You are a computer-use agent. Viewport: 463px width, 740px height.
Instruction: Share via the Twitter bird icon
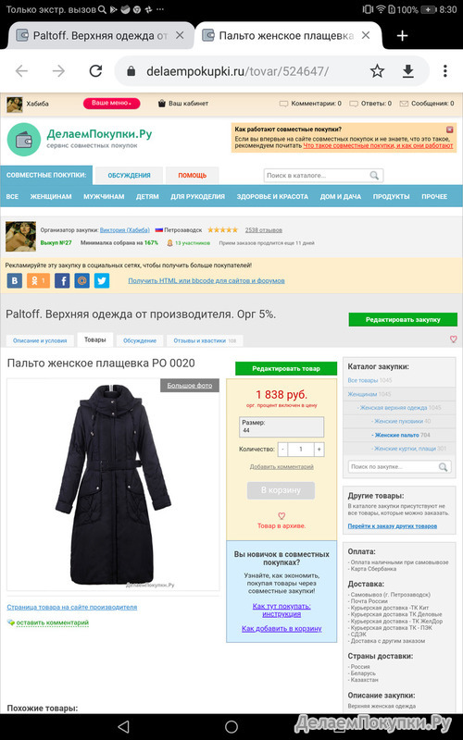pos(102,281)
